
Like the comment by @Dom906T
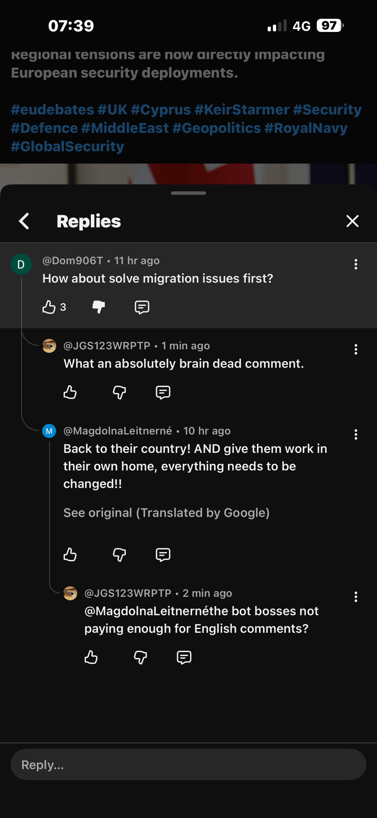pos(49,307)
